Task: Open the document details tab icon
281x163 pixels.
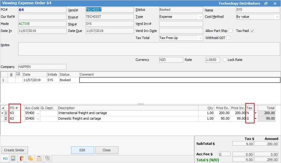Action: 13,158
